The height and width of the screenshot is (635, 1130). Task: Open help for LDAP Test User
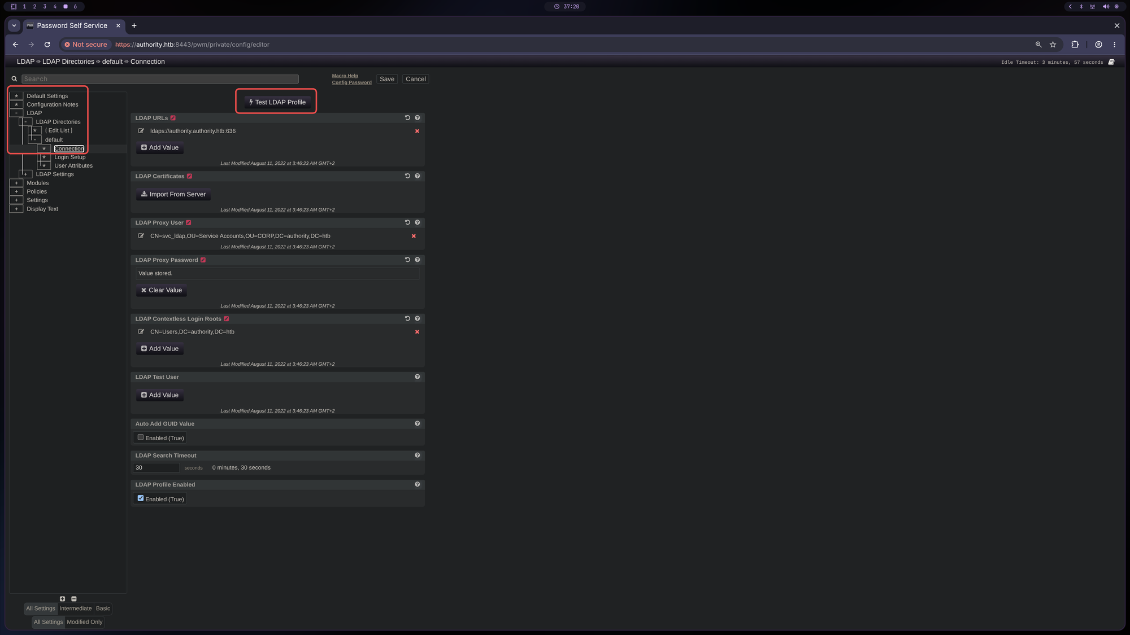418,376
